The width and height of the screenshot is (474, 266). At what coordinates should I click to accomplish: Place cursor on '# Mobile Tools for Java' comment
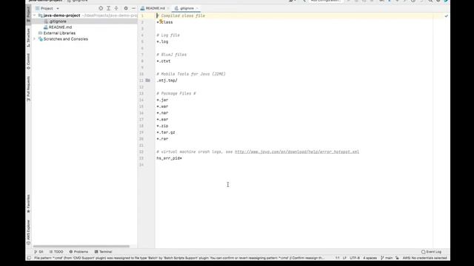point(191,74)
